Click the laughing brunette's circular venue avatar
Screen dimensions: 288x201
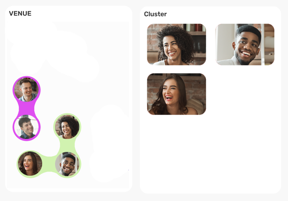click(x=30, y=164)
